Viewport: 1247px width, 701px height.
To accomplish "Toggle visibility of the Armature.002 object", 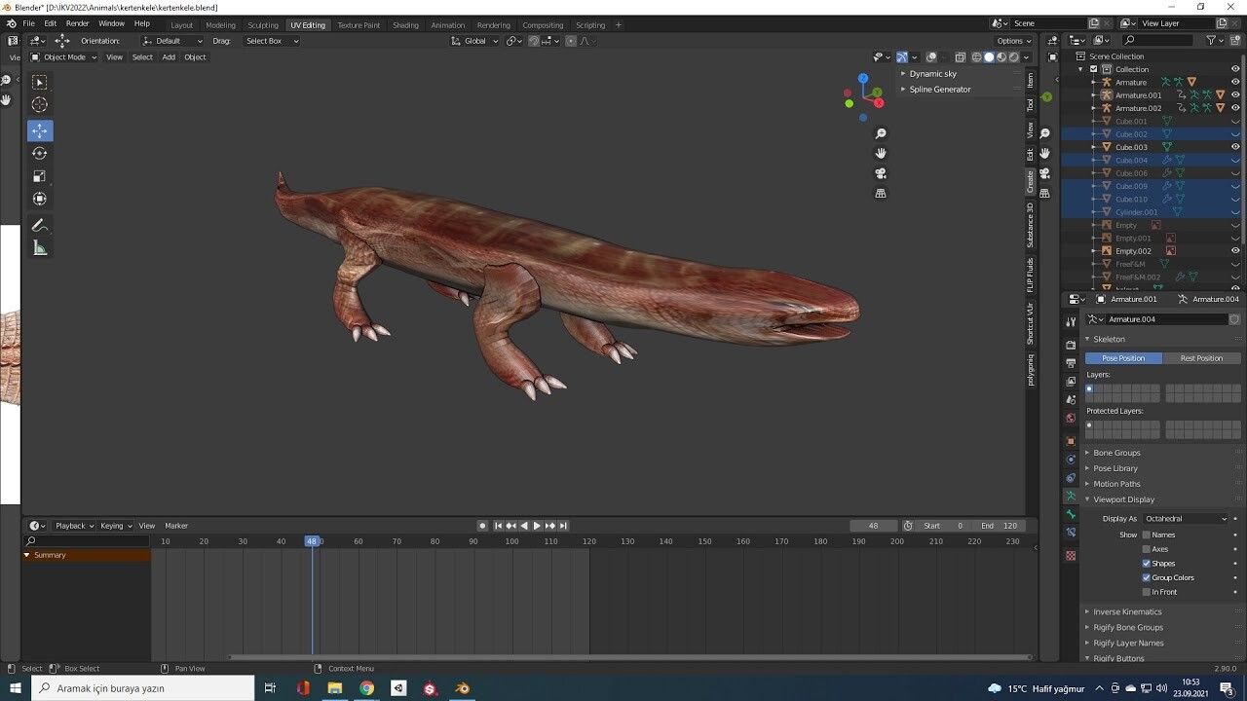I will click(x=1235, y=107).
